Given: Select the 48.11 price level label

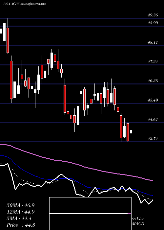Looking at the screenshot, I should pos(153,42).
